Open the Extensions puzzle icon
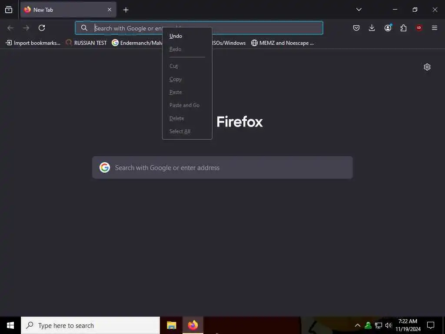 click(403, 28)
